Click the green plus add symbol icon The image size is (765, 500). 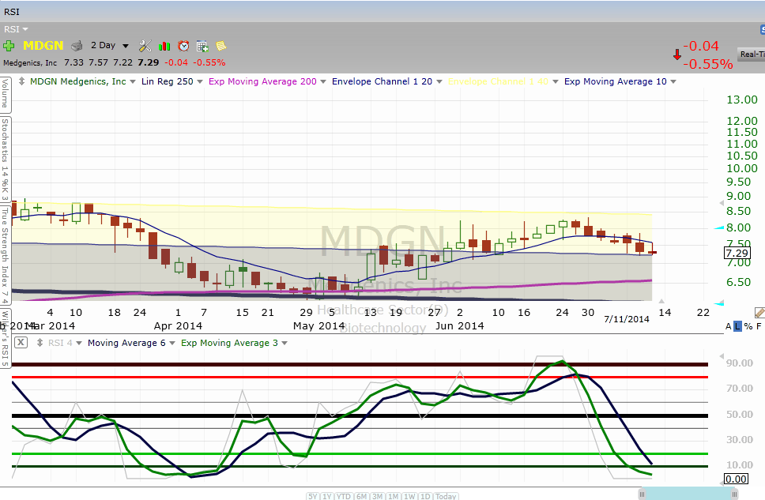(9, 46)
